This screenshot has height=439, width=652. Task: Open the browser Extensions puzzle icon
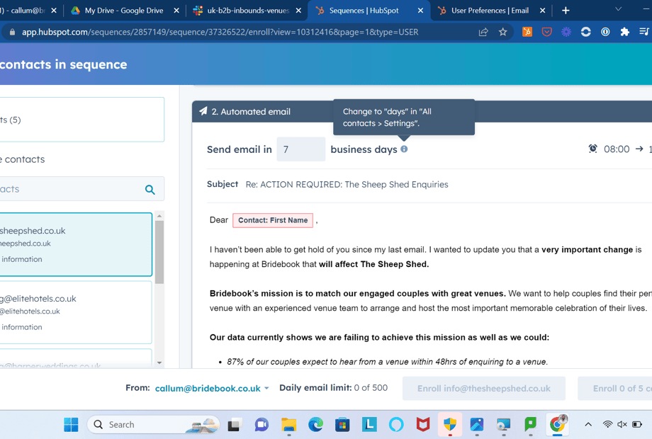(624, 32)
